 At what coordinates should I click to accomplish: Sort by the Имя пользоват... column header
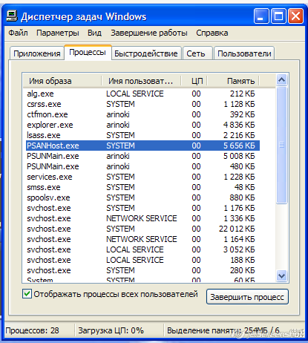[141, 81]
